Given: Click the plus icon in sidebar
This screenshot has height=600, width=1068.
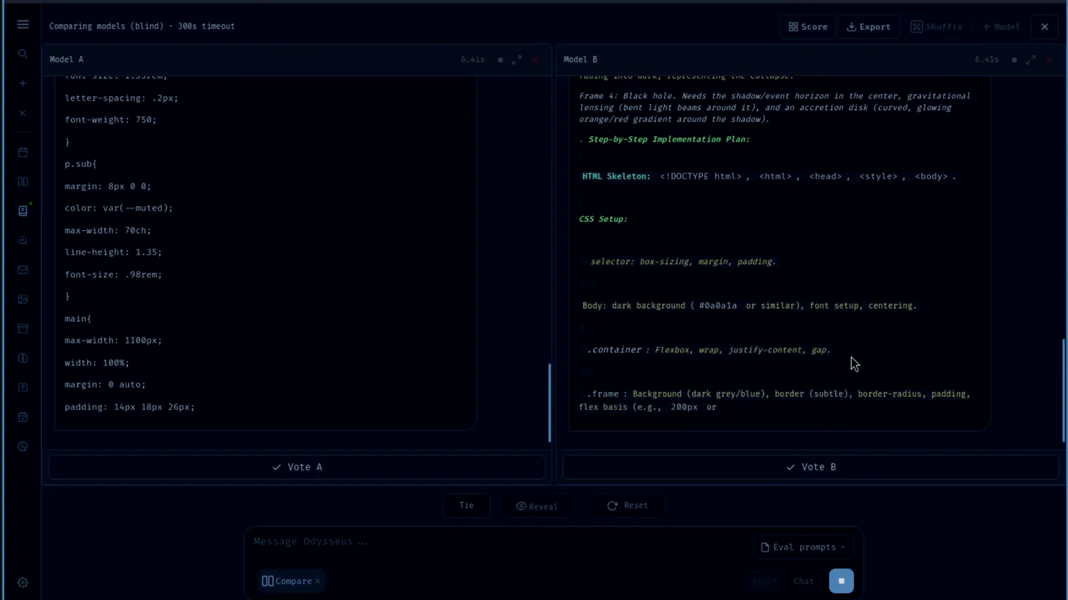Looking at the screenshot, I should coord(23,83).
